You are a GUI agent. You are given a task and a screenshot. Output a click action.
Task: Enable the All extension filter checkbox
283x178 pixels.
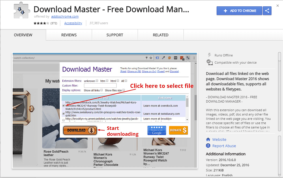(x=126, y=81)
